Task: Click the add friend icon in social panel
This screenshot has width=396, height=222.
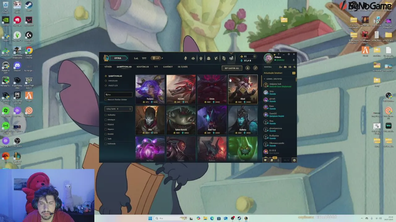Action: tap(281, 67)
